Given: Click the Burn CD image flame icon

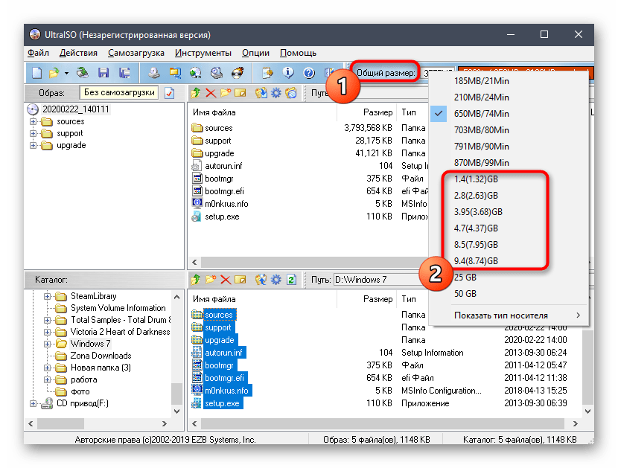Looking at the screenshot, I should point(238,73).
